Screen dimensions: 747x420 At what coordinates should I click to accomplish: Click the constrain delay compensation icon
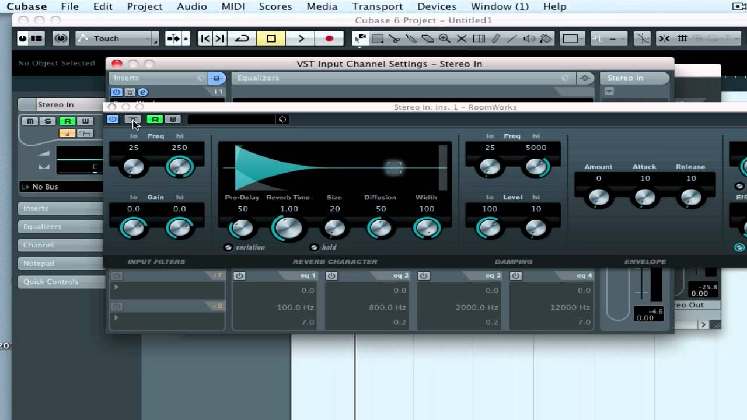point(61,38)
